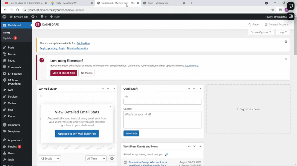Dismiss the BA Booking update notice
The image size is (297, 166).
(x=286, y=42)
